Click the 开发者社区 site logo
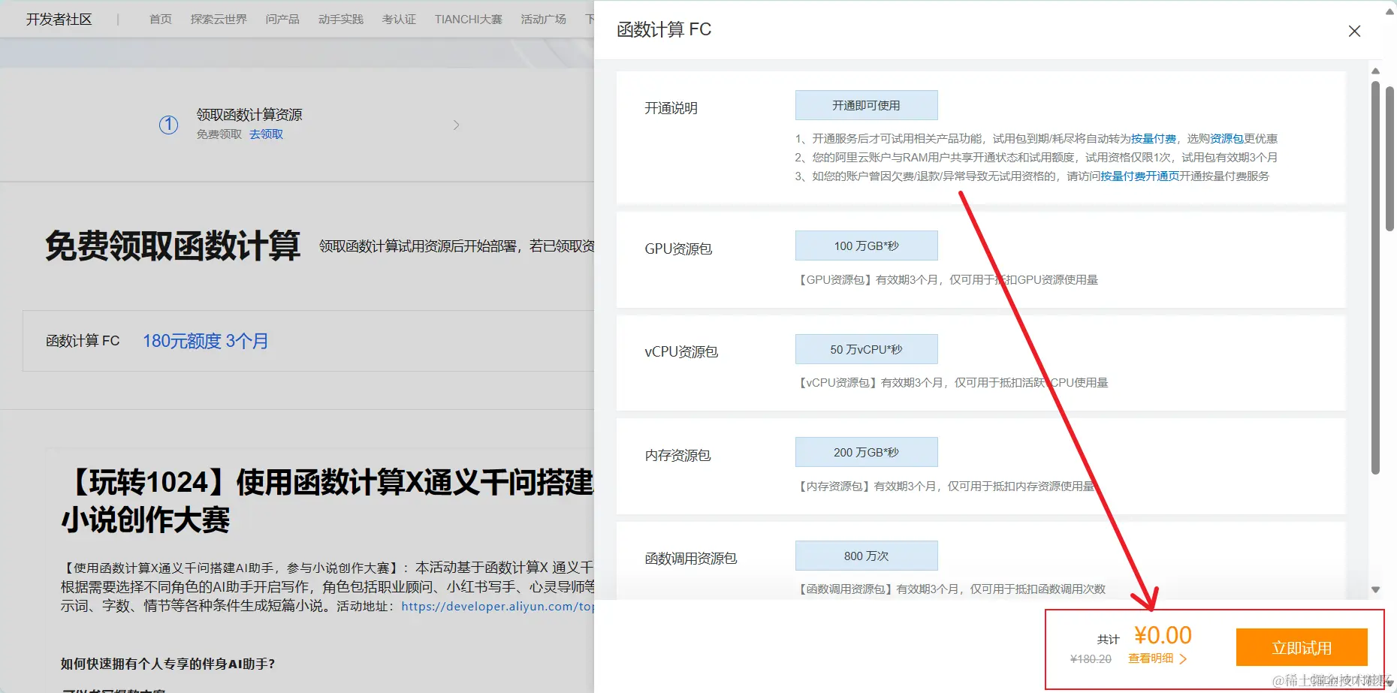 [x=59, y=19]
